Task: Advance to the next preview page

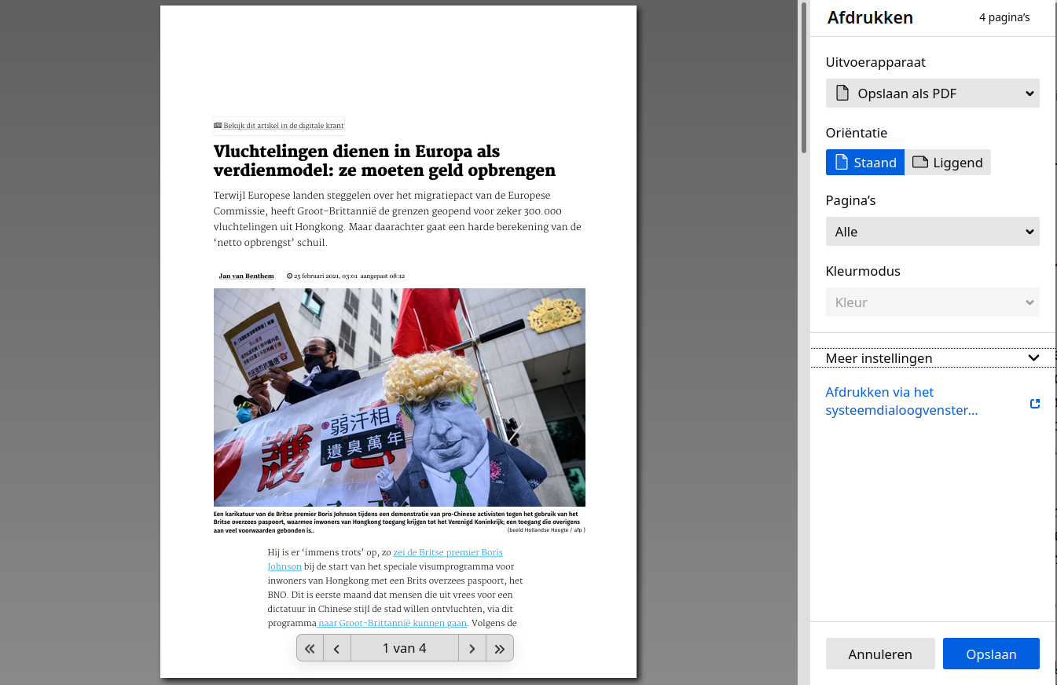Action: pyautogui.click(x=472, y=648)
